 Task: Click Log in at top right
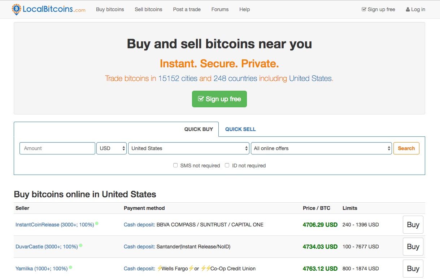click(415, 9)
